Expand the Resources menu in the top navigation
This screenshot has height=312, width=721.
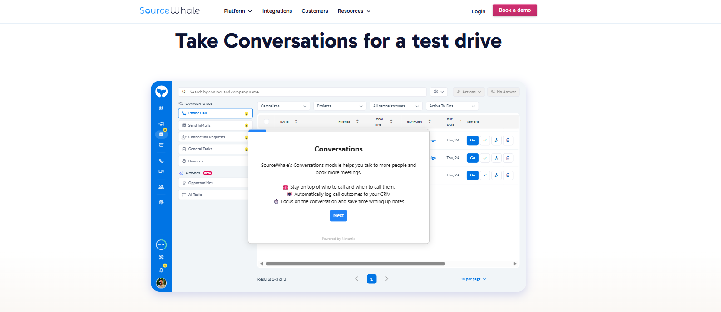pyautogui.click(x=354, y=11)
